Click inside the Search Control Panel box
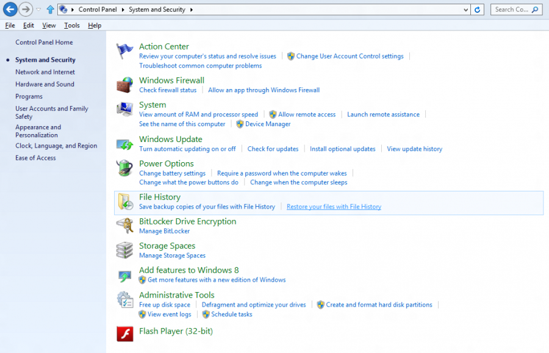Image resolution: width=549 pixels, height=353 pixels. tap(512, 9)
